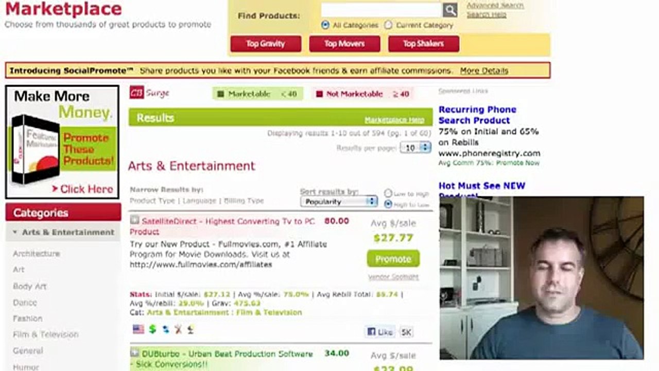The width and height of the screenshot is (659, 371).
Task: Click the Top Gravity button
Action: point(266,44)
